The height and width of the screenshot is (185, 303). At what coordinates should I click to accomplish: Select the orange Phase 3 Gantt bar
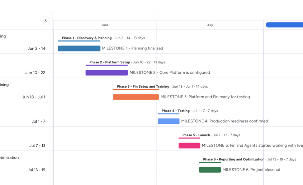[x=136, y=97]
